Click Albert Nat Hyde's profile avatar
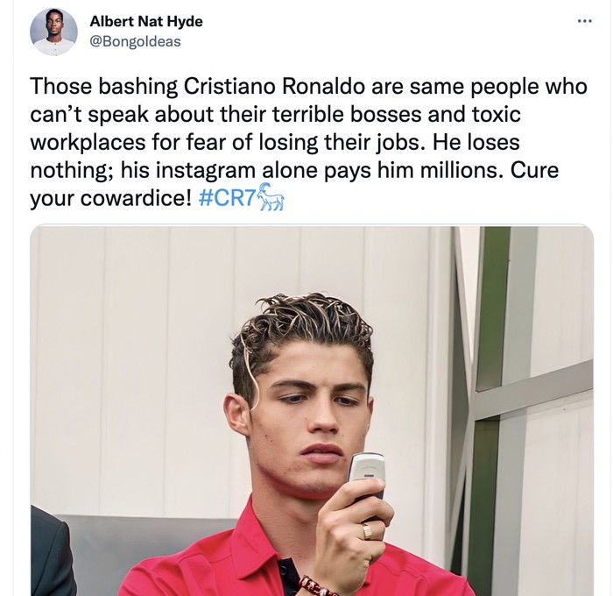 point(53,32)
